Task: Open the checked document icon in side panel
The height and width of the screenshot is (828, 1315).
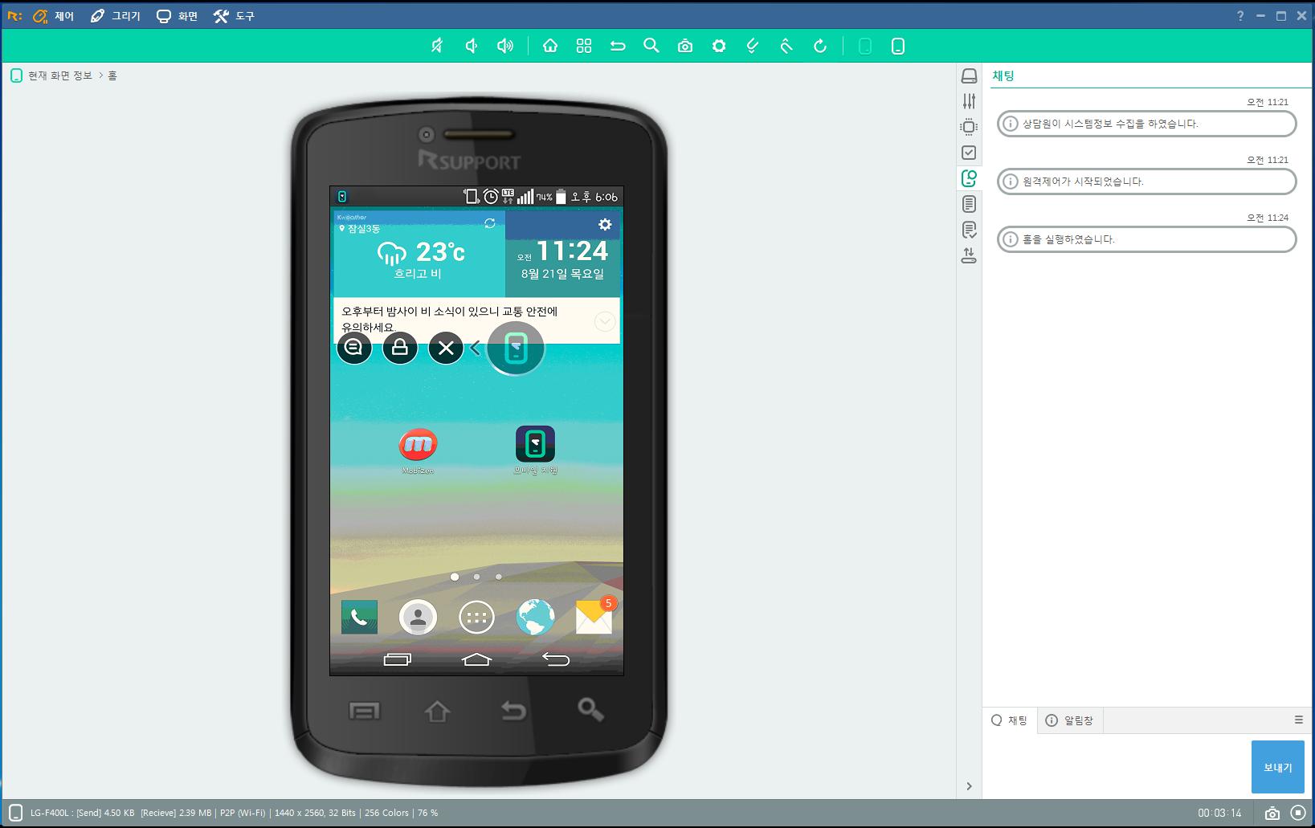Action: point(970,230)
